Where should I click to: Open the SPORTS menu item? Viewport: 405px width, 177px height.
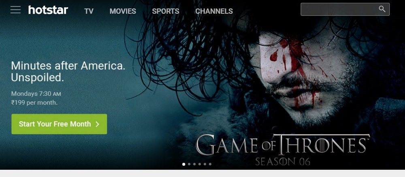point(166,11)
